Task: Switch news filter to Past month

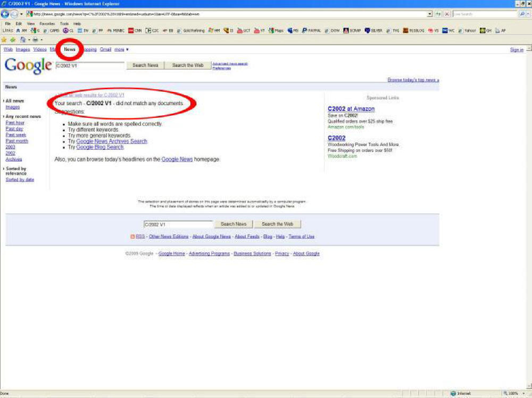Action: pyautogui.click(x=17, y=141)
